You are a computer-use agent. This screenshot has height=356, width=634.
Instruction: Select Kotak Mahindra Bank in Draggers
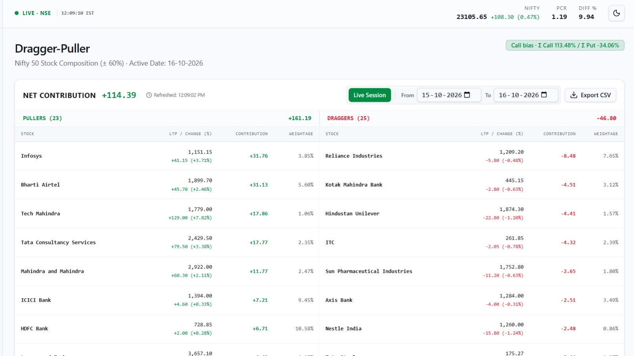[354, 185]
